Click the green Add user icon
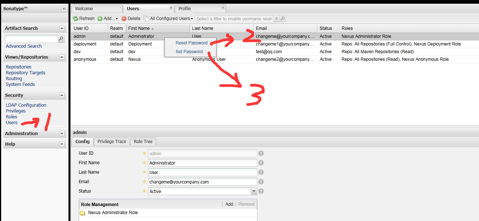Viewport: 479px width, 221px height. (100, 19)
